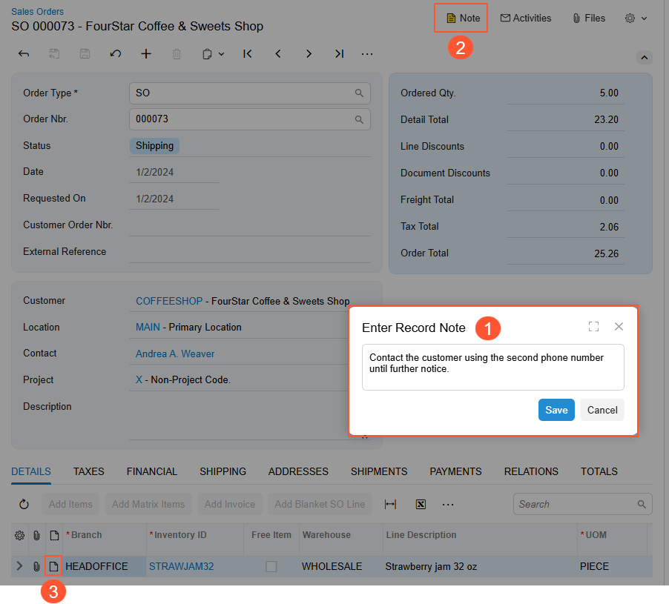Go to the first record
Screen dimensions: 669x604
click(248, 53)
